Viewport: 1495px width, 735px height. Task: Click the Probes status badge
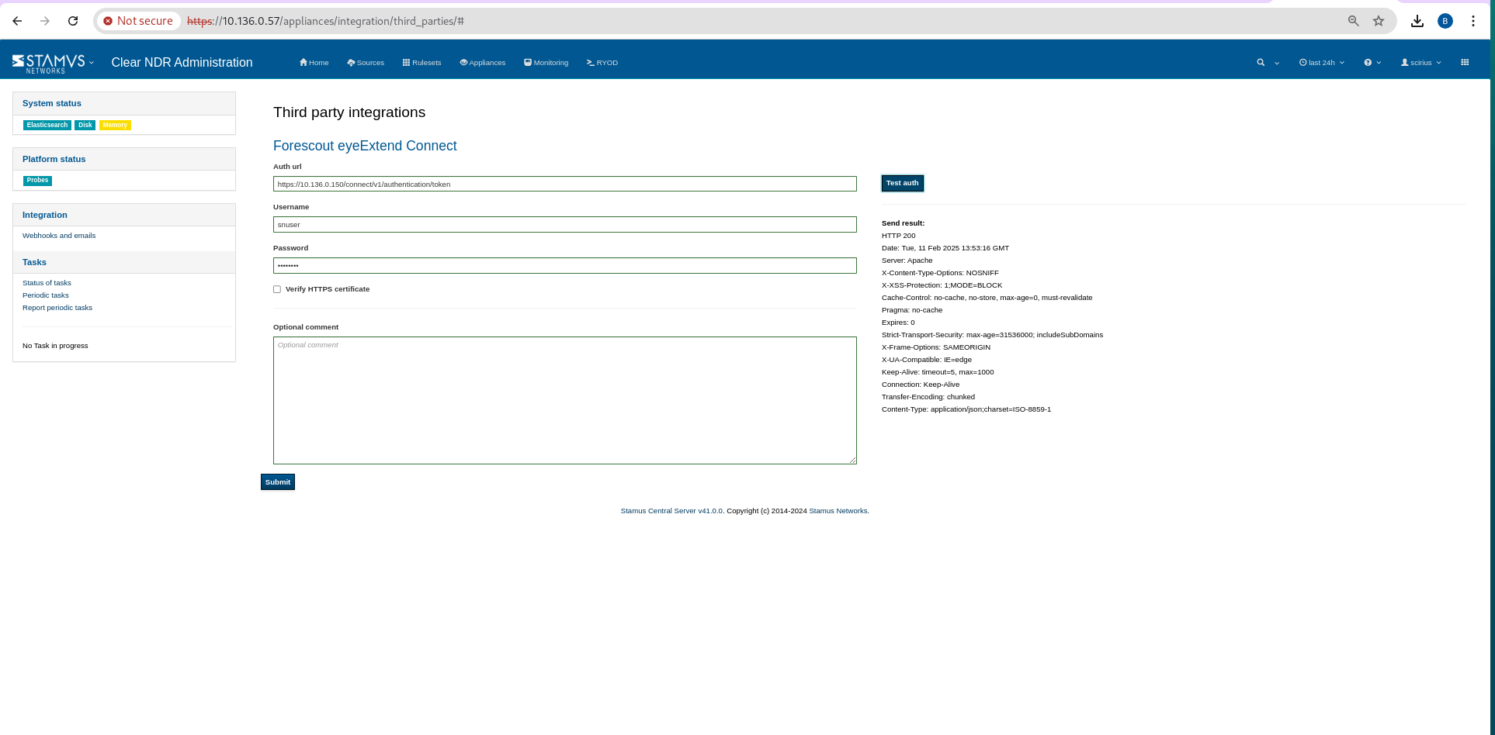(x=37, y=181)
